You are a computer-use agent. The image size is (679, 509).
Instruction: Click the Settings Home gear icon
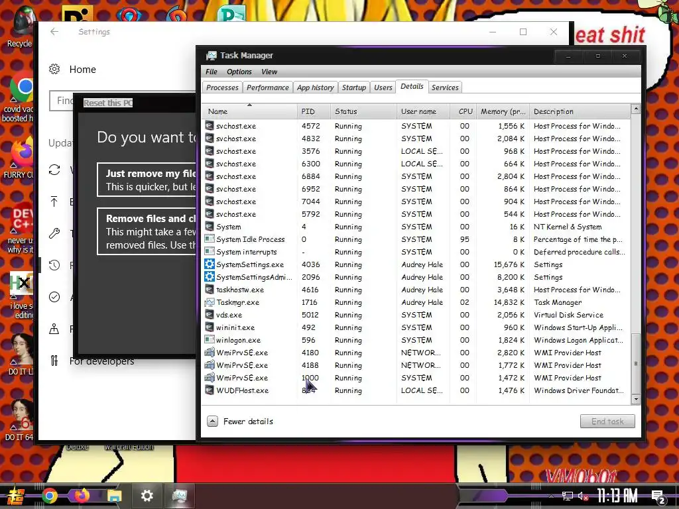click(54, 69)
